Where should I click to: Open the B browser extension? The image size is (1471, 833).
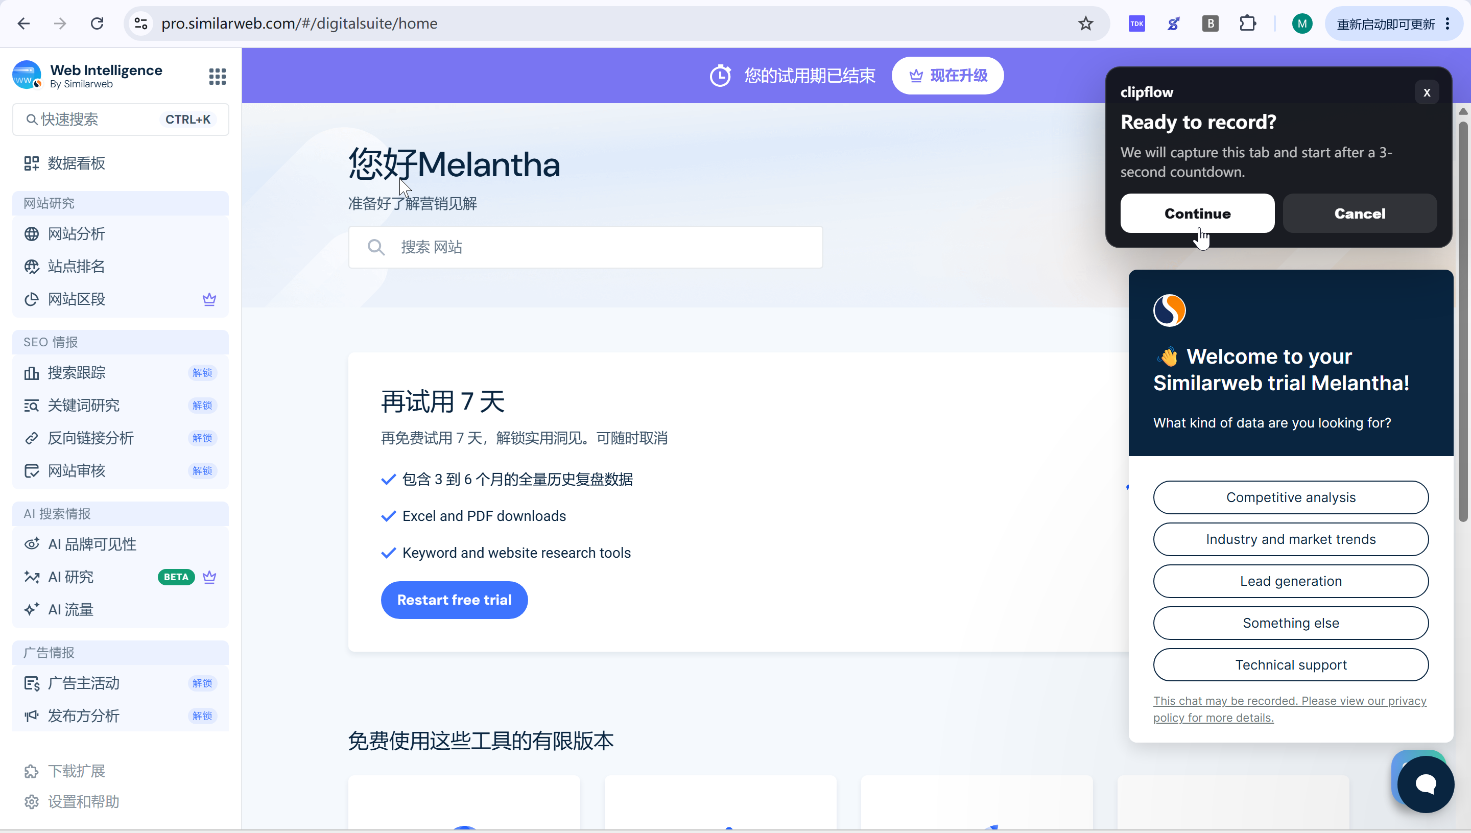coord(1210,23)
